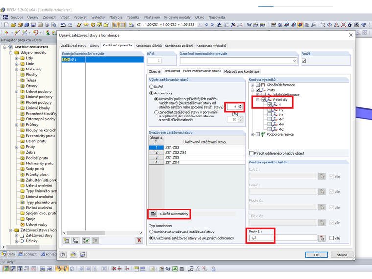Screen dimensions: 372x279
Task: Switch to Zatěžovací stavy tab
Action: click(x=73, y=46)
